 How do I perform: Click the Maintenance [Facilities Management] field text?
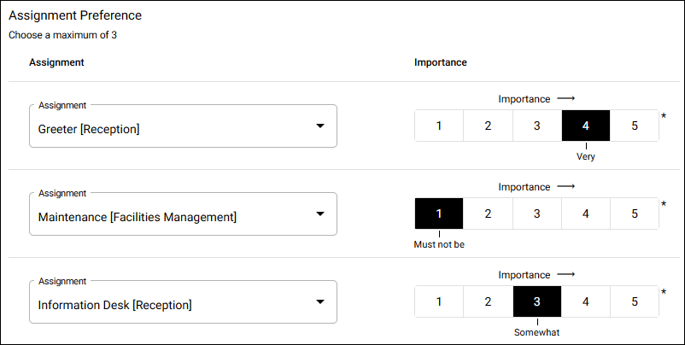138,217
